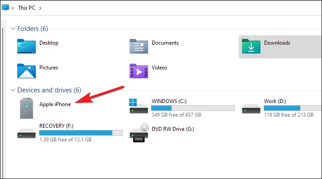Screen dimensions: 322x179
Task: Click the Apple iPhone label
Action: 55,104
